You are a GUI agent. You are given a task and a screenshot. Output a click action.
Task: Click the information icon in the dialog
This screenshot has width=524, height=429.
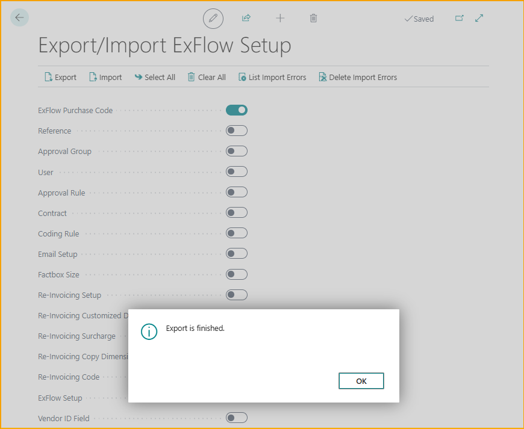tap(149, 332)
